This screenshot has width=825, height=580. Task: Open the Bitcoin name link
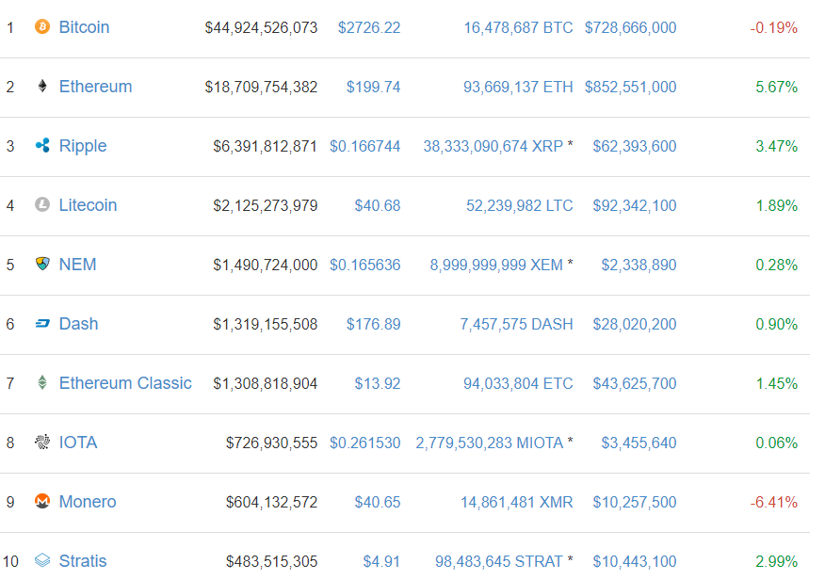84,26
